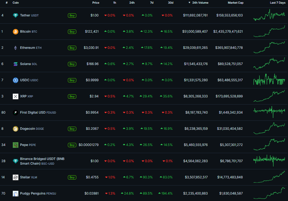Select Pudgy Penguins 30d change 194.4%
This screenshot has width=288, height=201.
tap(165, 193)
